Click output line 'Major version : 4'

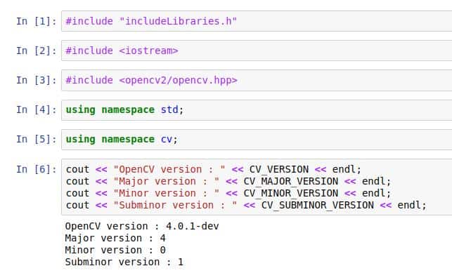coord(115,238)
